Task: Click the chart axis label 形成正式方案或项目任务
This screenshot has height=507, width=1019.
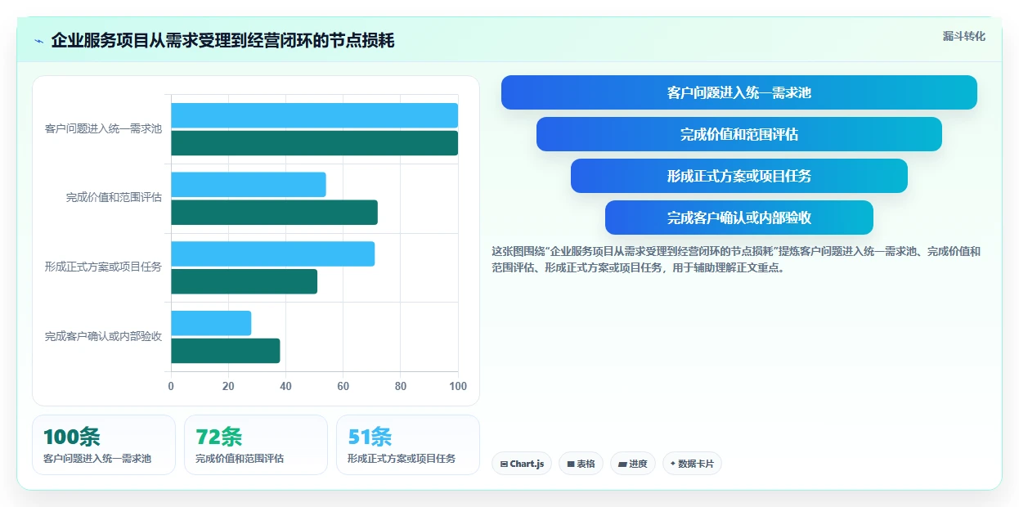Action: point(103,267)
